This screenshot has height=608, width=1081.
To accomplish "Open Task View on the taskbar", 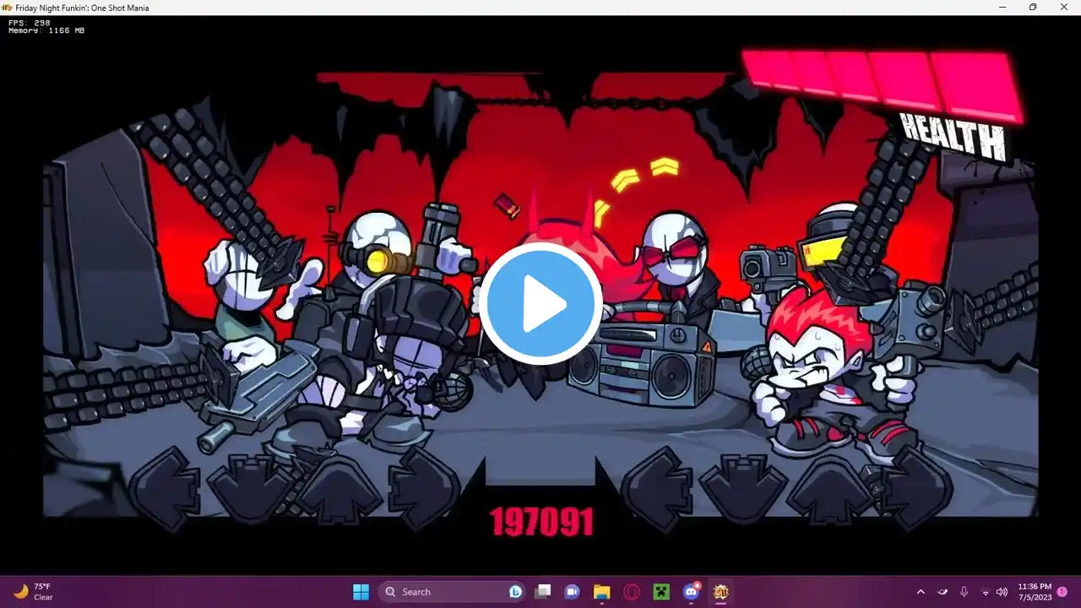I will point(542,592).
